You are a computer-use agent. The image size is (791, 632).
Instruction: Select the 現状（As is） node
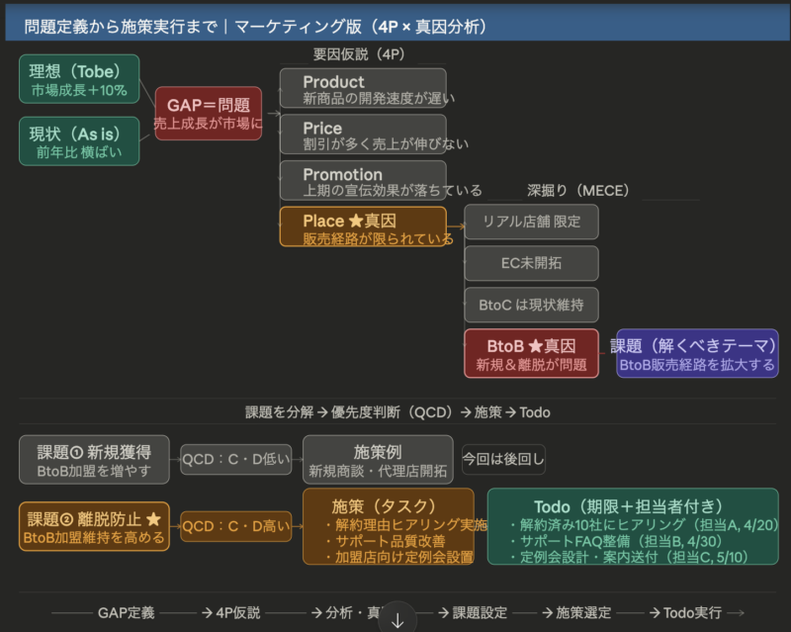point(79,140)
